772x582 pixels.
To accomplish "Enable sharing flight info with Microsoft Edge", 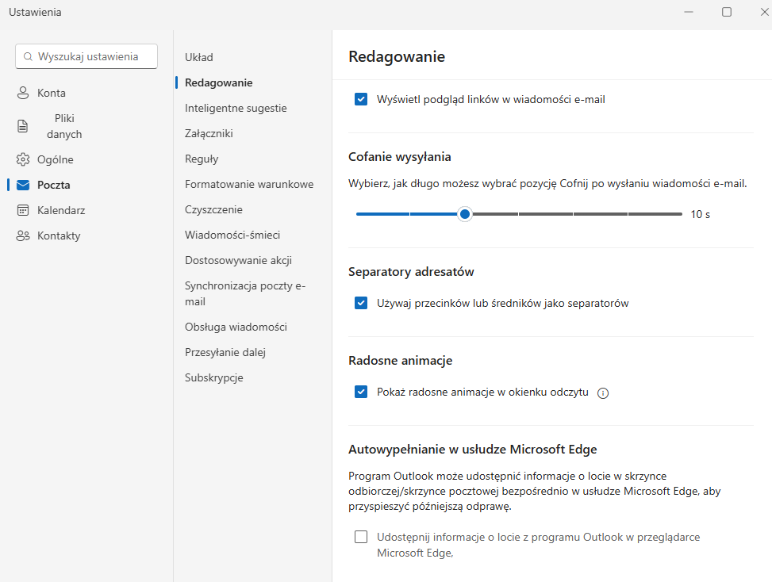I will click(361, 537).
